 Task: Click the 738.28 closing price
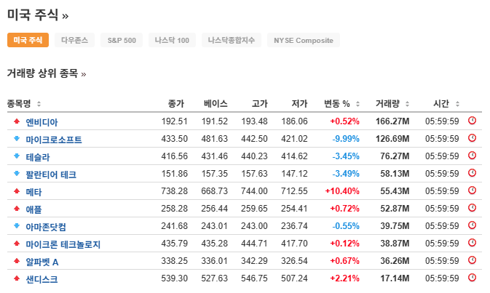pyautogui.click(x=174, y=191)
